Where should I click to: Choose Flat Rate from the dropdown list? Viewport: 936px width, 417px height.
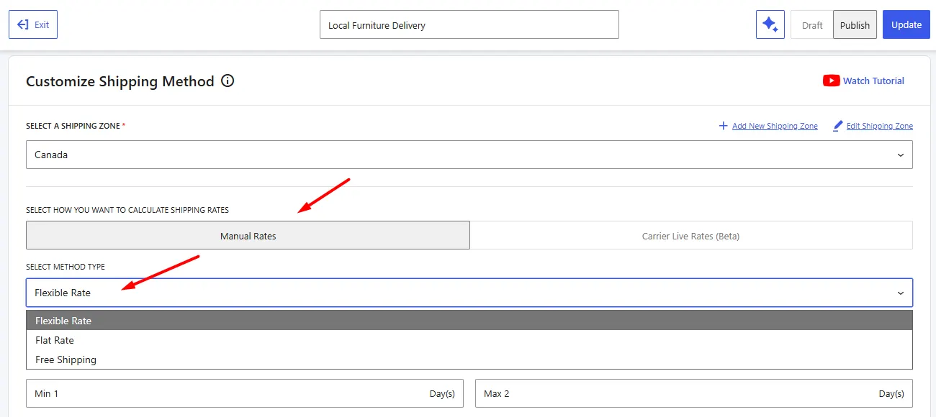tap(469, 340)
